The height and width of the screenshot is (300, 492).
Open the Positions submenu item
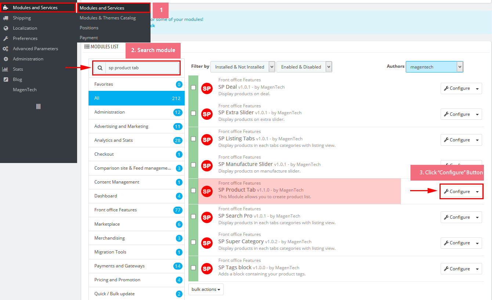(x=89, y=27)
